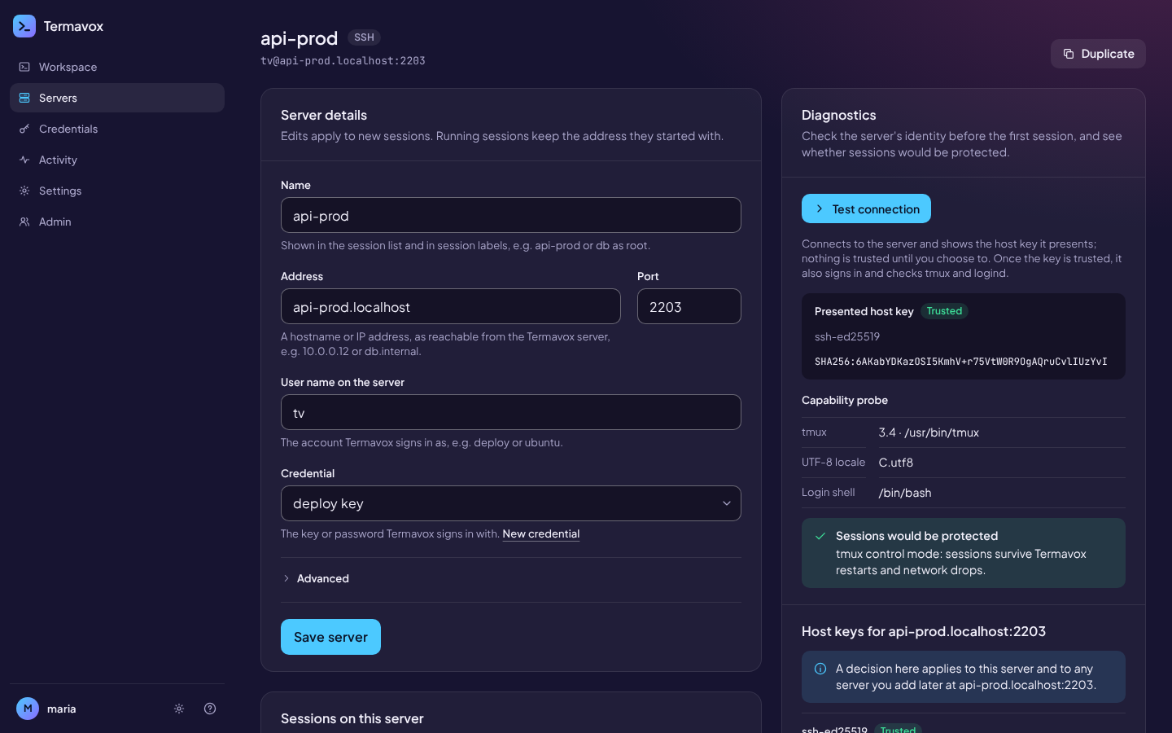The image size is (1172, 733).
Task: Edit the user name on the server
Action: pos(511,412)
